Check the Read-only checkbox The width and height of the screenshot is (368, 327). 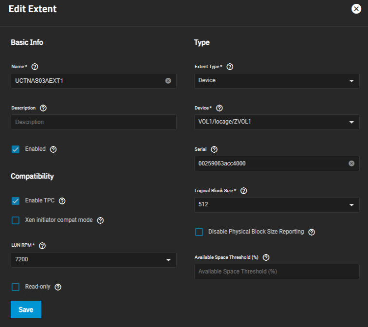16,287
